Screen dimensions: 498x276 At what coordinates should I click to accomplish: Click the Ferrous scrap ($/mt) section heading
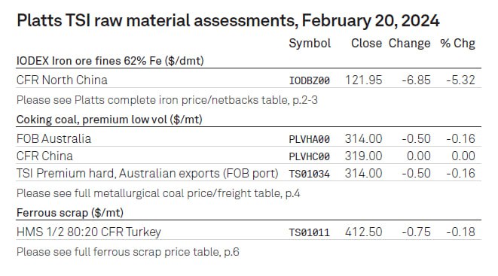pos(70,213)
